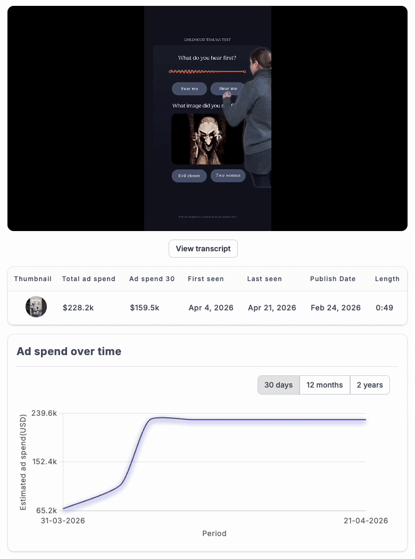Viewport: 415px width, 559px height.
Task: Click the Length column header
Action: pos(387,278)
